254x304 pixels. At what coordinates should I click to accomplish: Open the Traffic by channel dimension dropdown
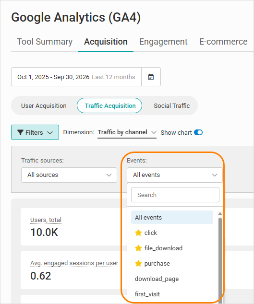127,132
